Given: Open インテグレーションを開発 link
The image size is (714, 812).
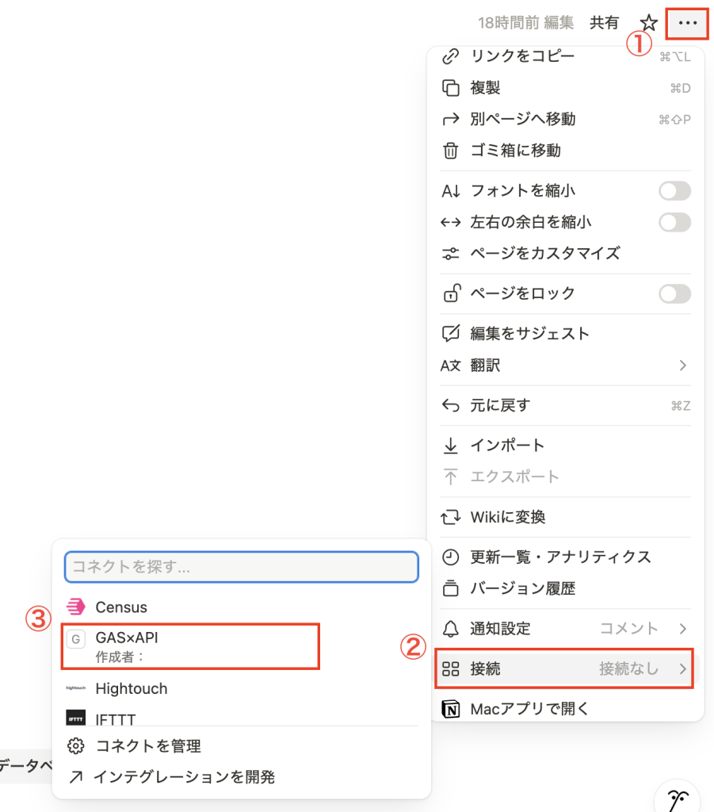Looking at the screenshot, I should coord(185,777).
